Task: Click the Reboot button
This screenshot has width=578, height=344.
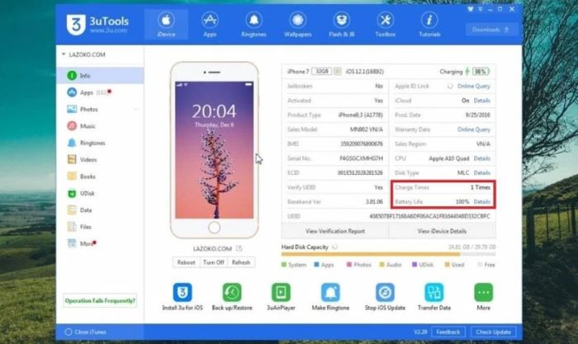Action: (186, 262)
